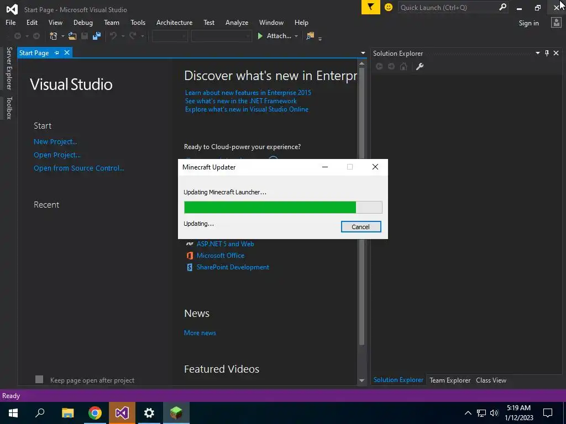
Task: Click Solution Explorer Properties wrench icon
Action: pos(420,66)
